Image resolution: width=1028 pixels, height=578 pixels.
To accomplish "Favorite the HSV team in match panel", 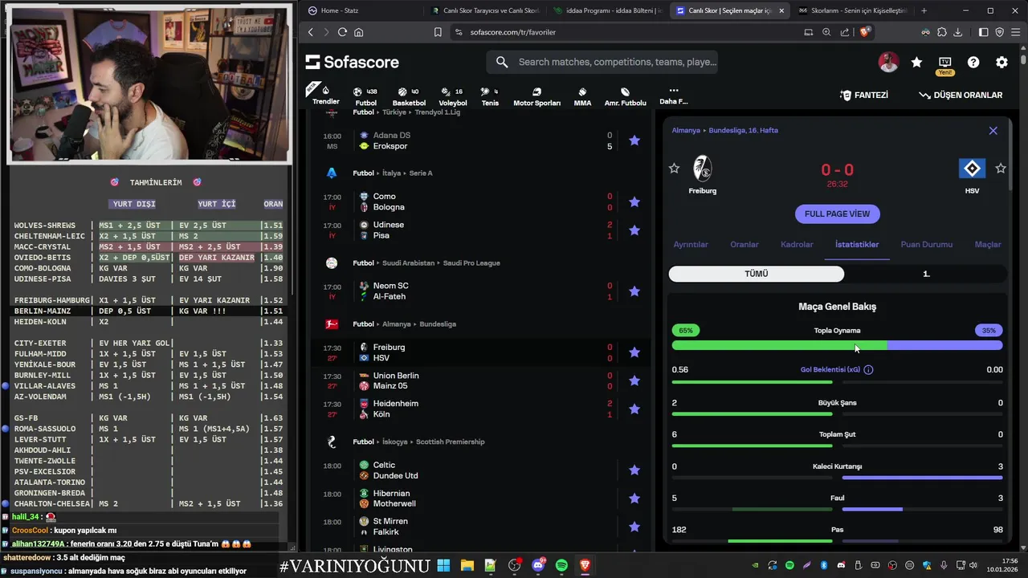I will (x=1001, y=168).
